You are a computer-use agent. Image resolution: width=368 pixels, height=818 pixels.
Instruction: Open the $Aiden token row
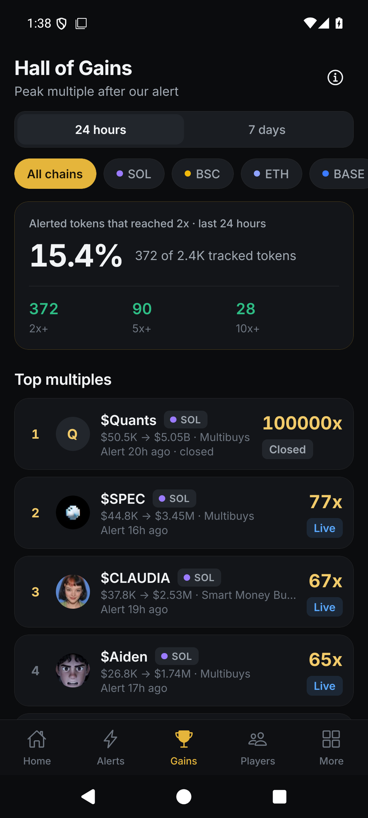pyautogui.click(x=184, y=670)
